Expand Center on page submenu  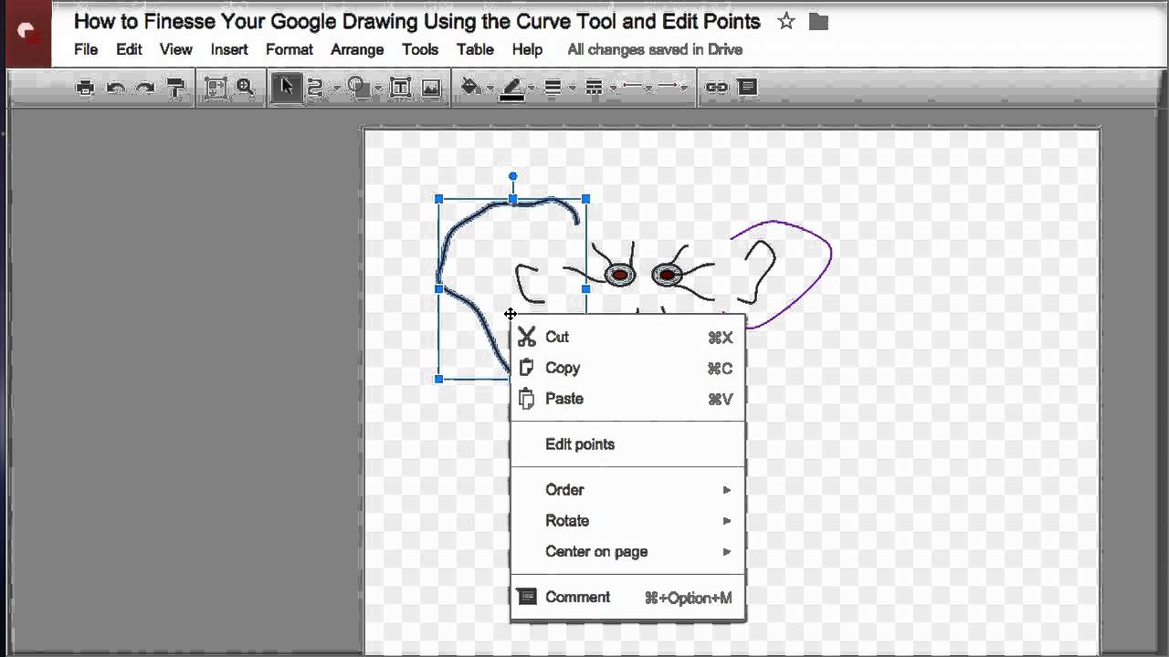pos(627,552)
